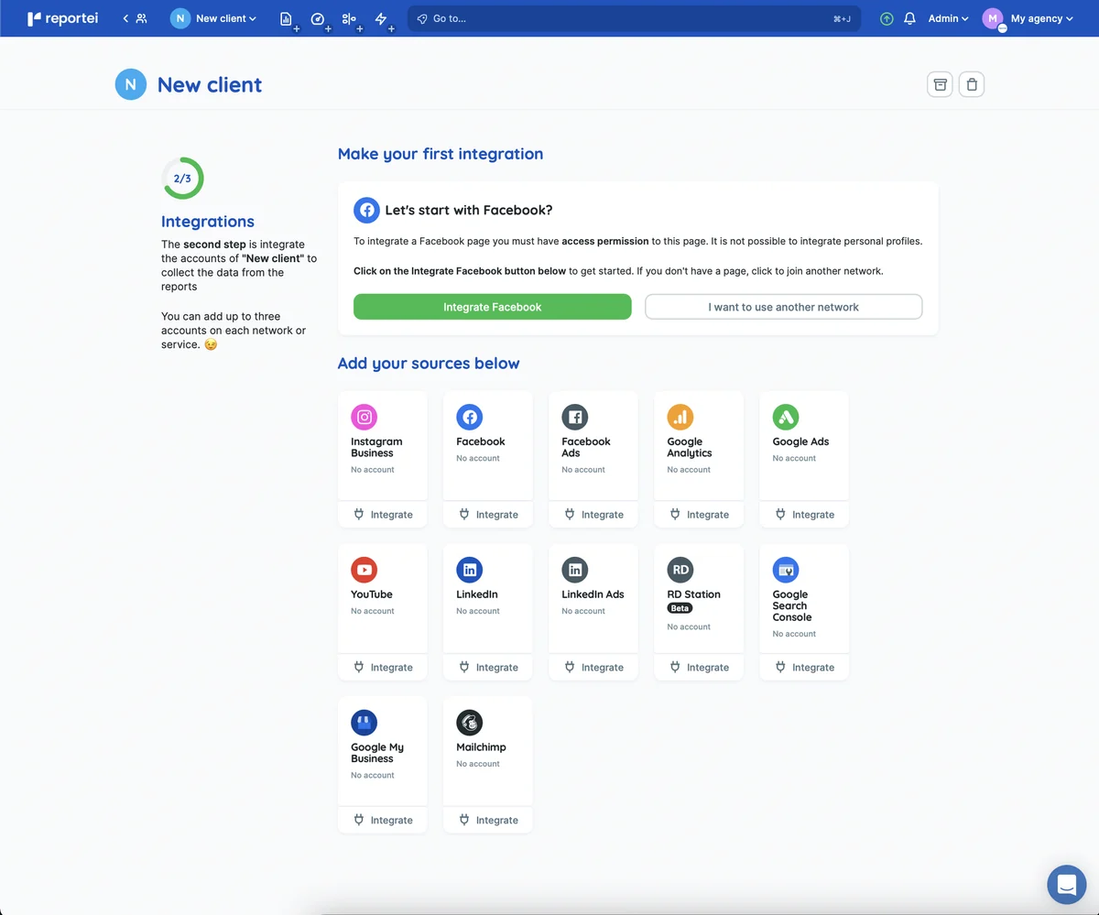Expand the Admin menu
The image size is (1099, 915).
coord(948,18)
